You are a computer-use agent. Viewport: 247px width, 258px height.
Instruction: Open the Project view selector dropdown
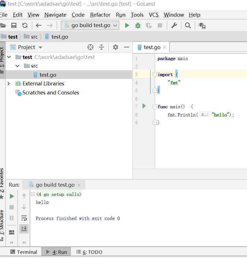[x=30, y=47]
